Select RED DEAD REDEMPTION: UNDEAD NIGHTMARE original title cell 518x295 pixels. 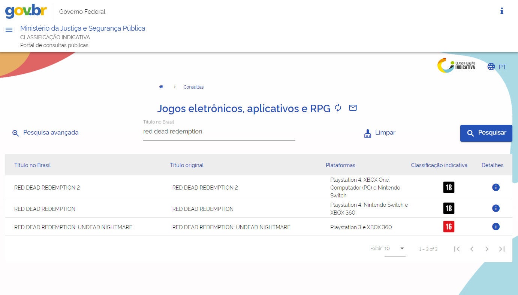(x=231, y=227)
